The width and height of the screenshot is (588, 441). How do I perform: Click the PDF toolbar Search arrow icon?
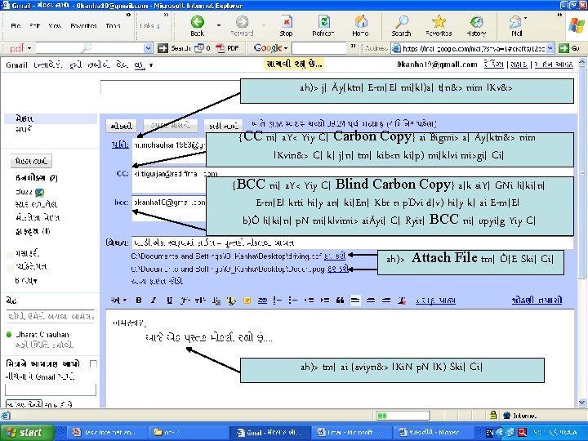click(x=163, y=48)
